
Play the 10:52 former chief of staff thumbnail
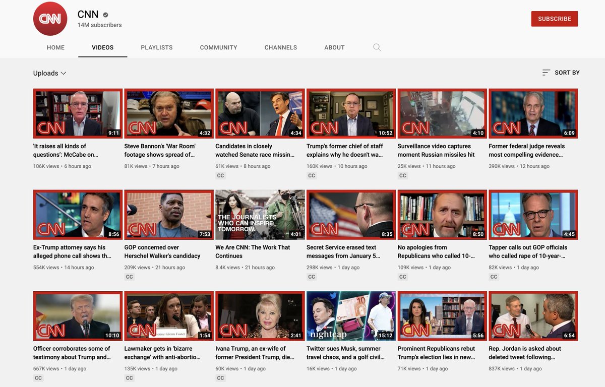click(351, 113)
